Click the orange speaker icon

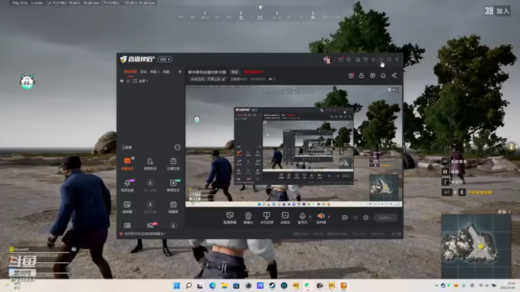click(321, 216)
